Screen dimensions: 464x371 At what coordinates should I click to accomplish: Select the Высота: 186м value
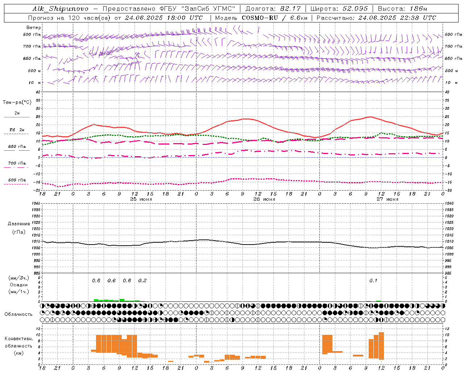tap(402, 9)
